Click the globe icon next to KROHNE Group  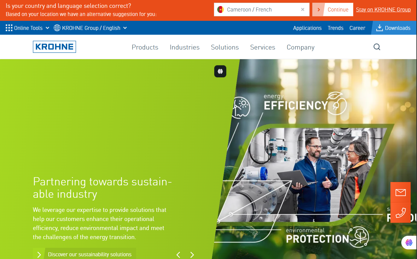[x=57, y=28]
